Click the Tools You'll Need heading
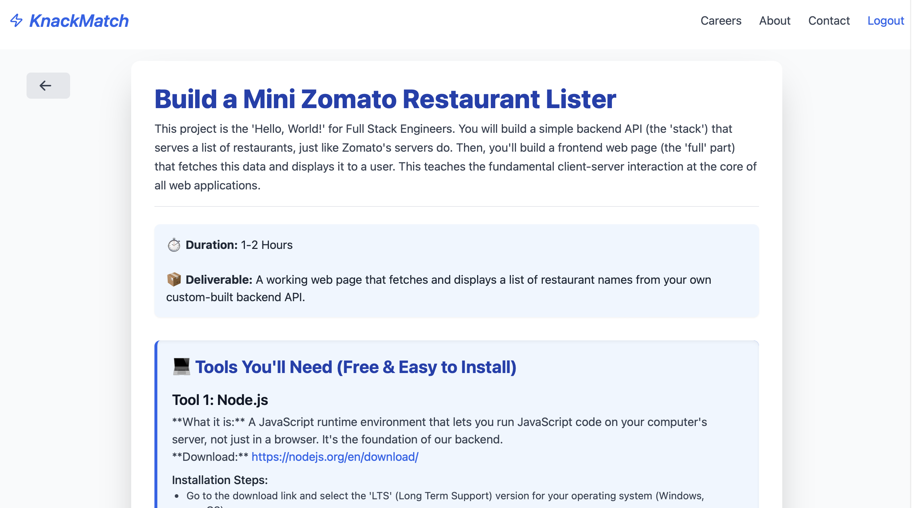The height and width of the screenshot is (508, 912). tap(355, 367)
